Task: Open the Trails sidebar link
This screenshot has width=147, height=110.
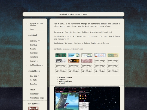Action: (x=33, y=49)
